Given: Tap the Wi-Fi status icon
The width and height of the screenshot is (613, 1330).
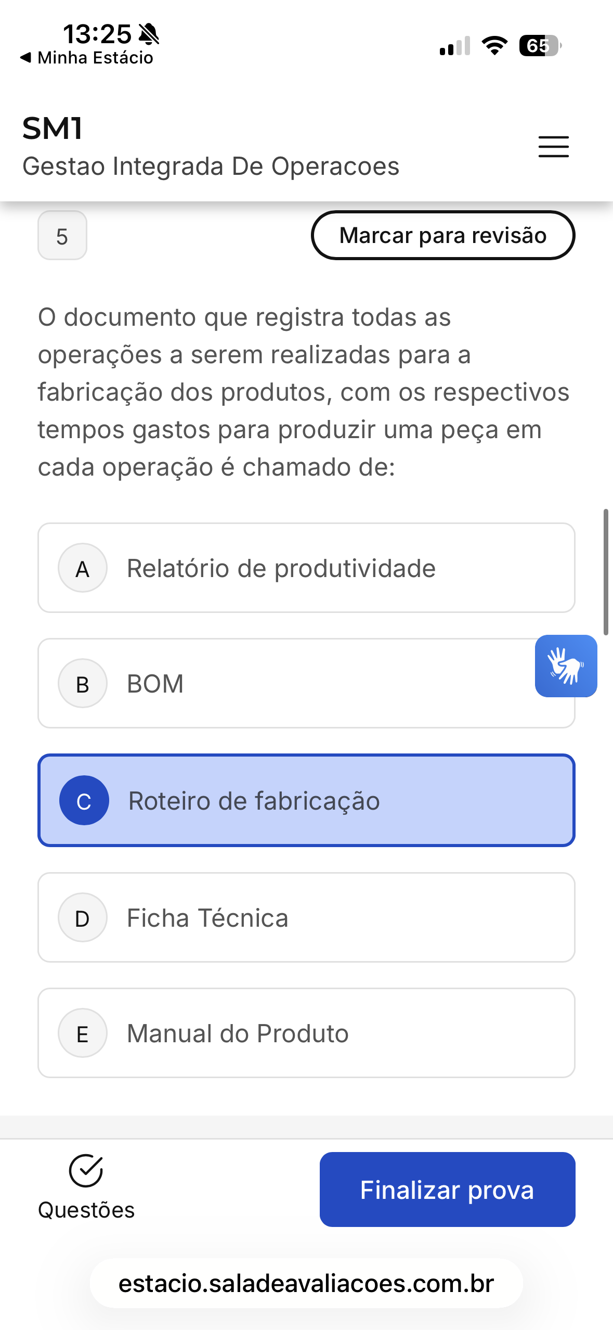Looking at the screenshot, I should (x=494, y=46).
